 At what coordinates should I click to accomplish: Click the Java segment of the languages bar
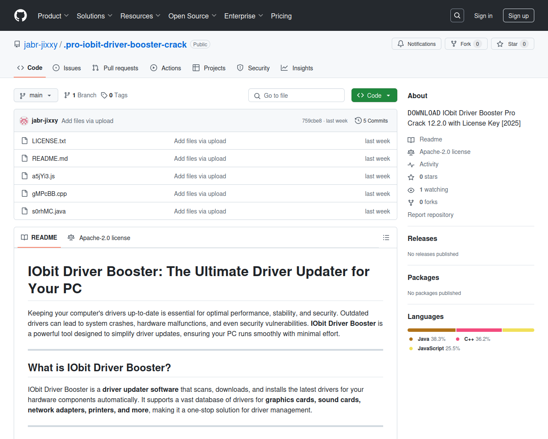432,330
